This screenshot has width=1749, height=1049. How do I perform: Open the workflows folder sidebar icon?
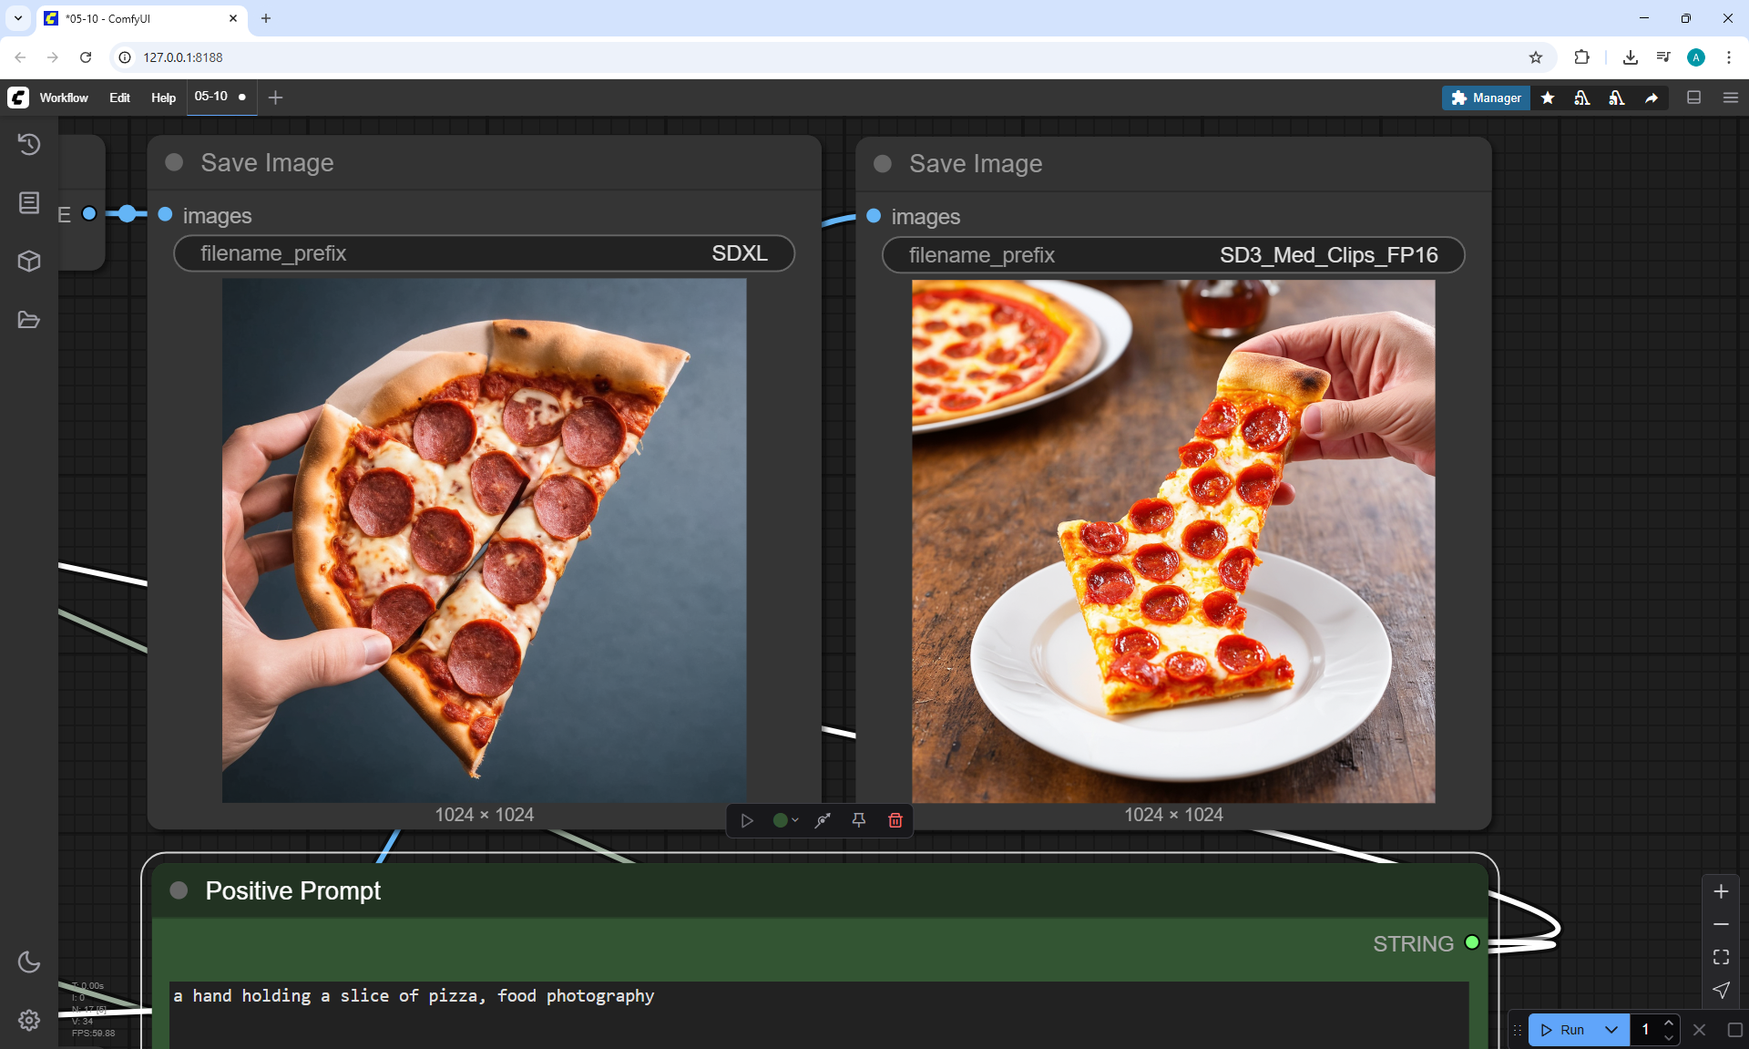[x=29, y=320]
